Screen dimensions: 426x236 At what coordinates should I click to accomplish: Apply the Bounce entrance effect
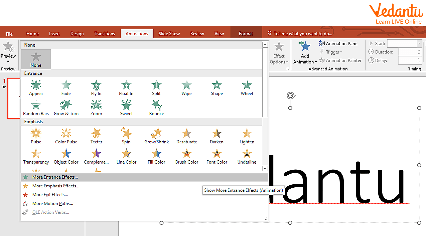[x=156, y=108]
